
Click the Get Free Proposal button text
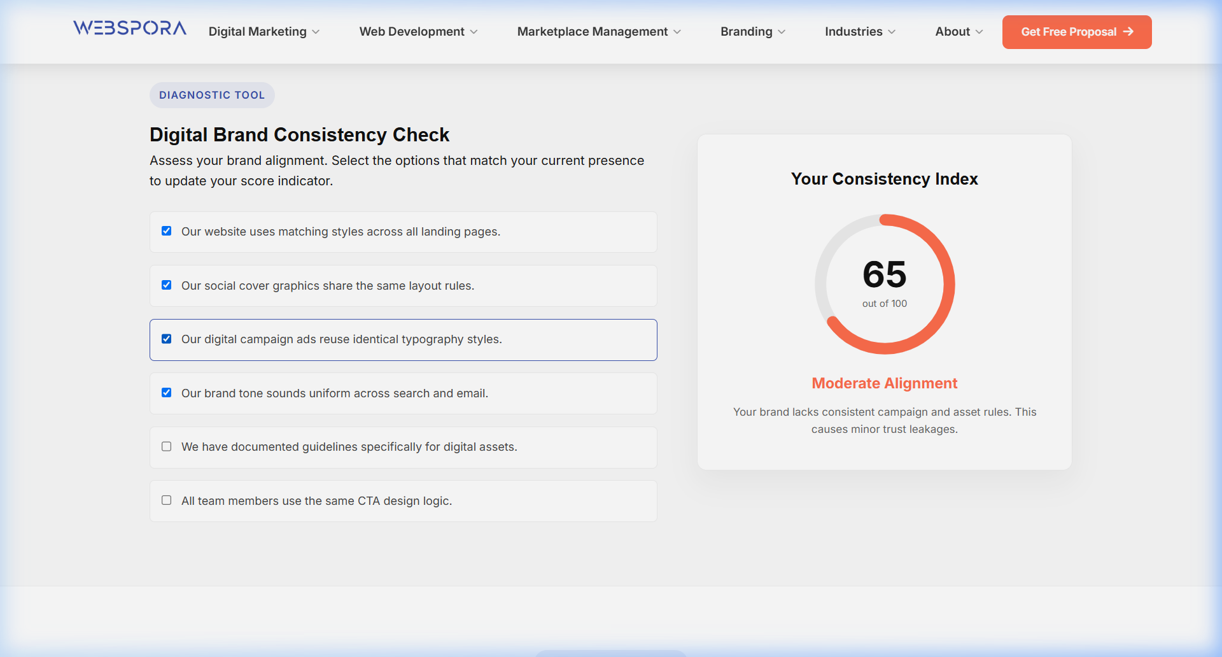(x=1069, y=32)
